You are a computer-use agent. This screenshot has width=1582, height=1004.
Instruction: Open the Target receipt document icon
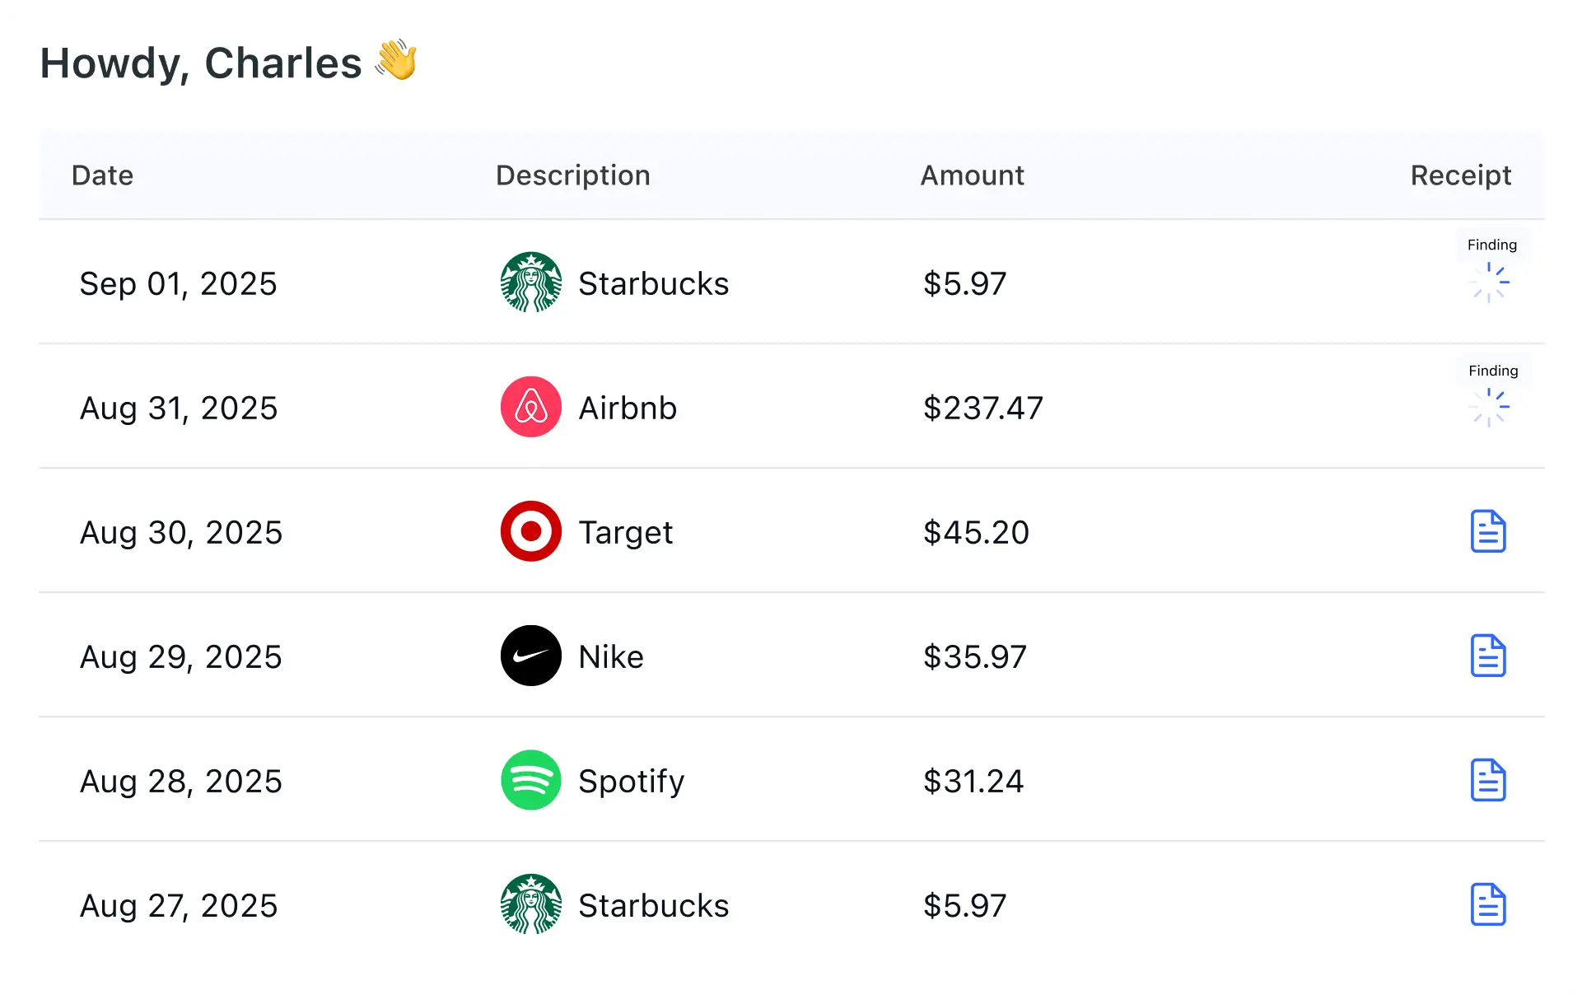tap(1488, 531)
